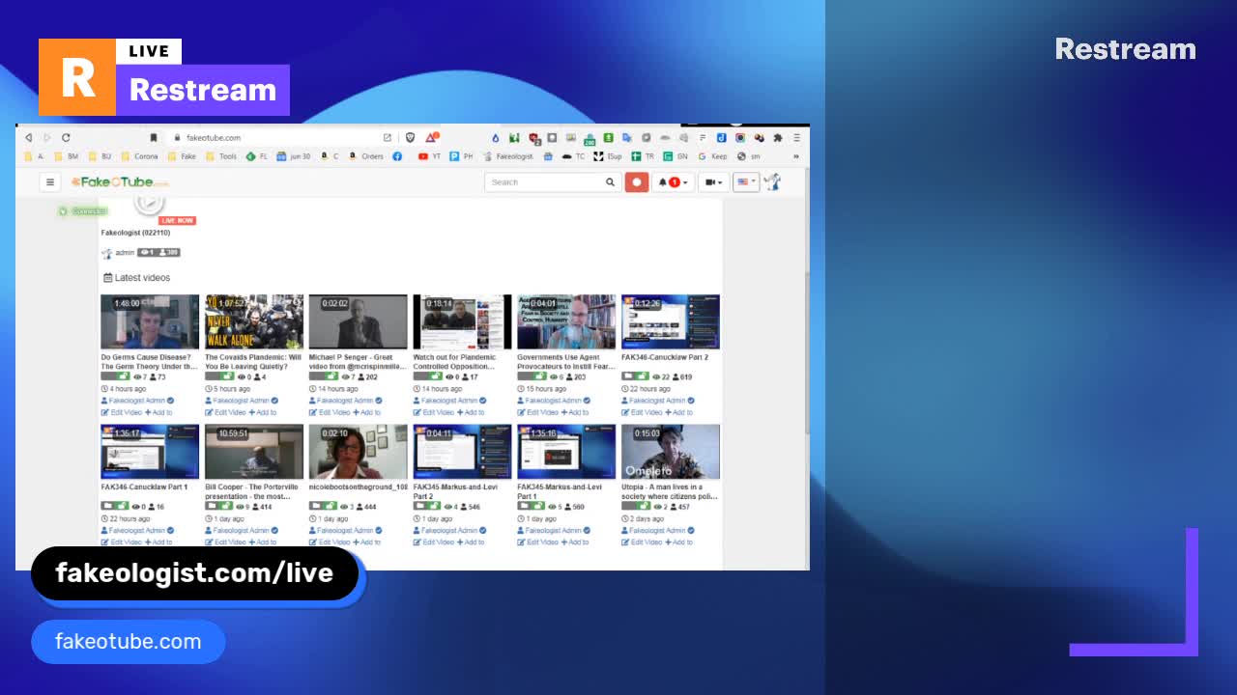This screenshot has height=695, width=1237.
Task: Click the search magnifier icon
Action: click(x=610, y=181)
